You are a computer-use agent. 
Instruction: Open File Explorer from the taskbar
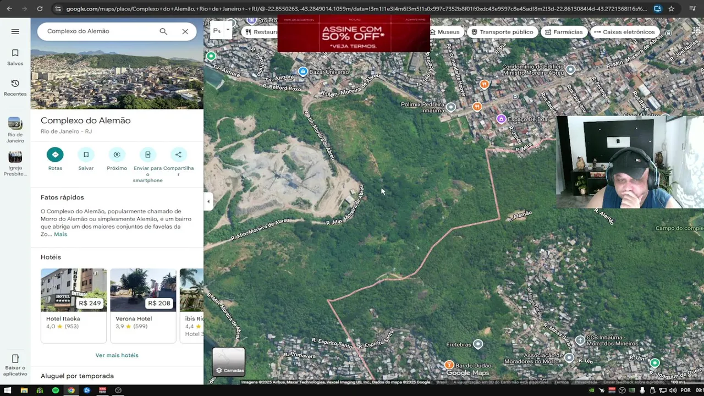[24, 391]
